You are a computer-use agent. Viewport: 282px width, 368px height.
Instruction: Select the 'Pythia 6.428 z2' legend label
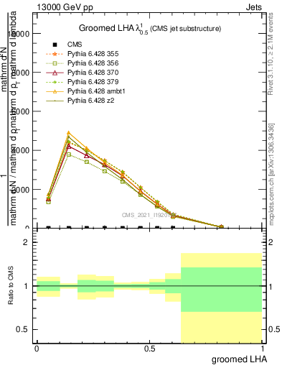(x=90, y=101)
